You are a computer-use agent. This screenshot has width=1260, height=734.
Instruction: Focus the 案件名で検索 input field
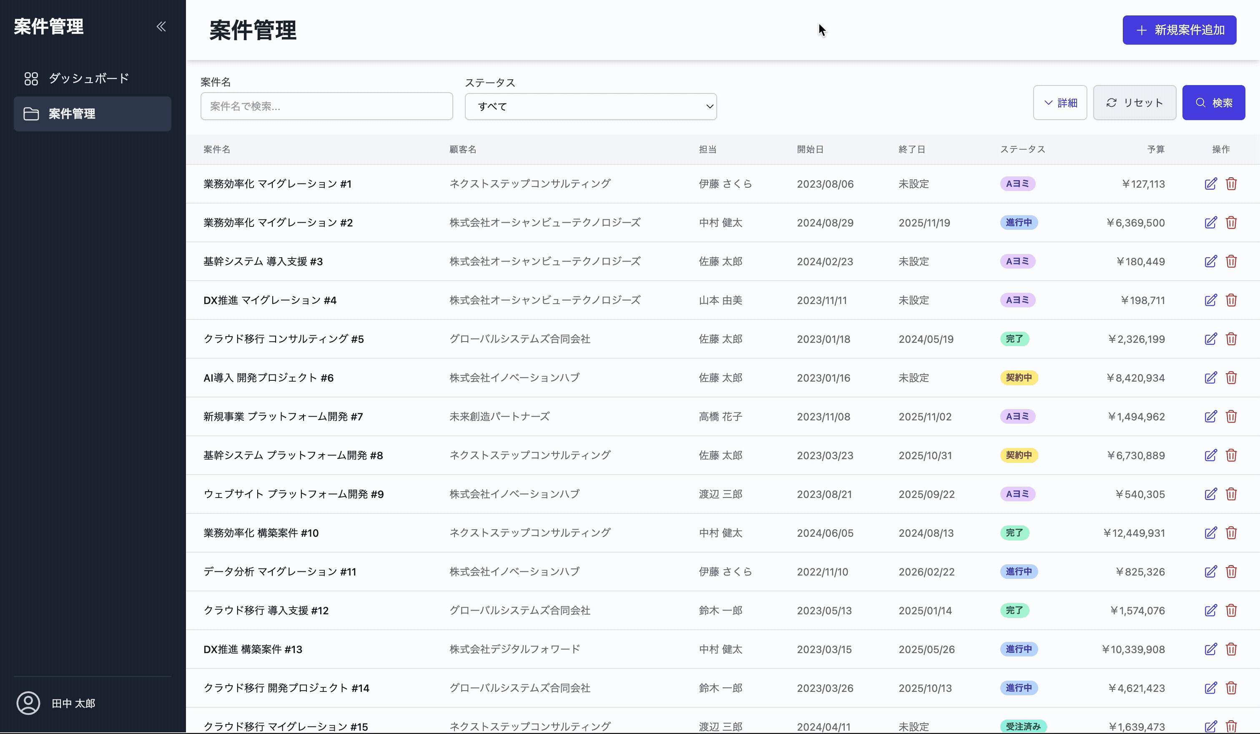[326, 106]
